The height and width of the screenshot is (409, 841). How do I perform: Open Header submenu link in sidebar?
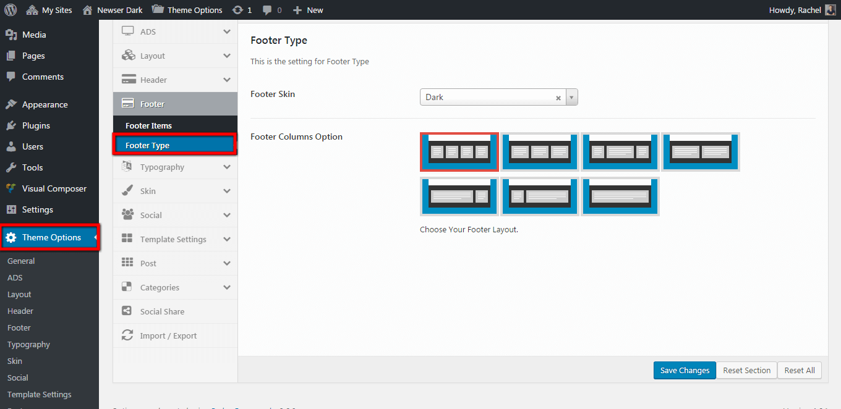click(x=20, y=311)
